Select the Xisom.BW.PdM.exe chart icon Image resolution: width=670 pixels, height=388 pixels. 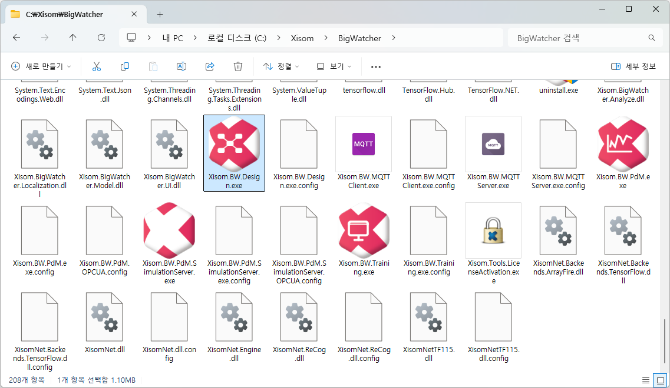(623, 144)
